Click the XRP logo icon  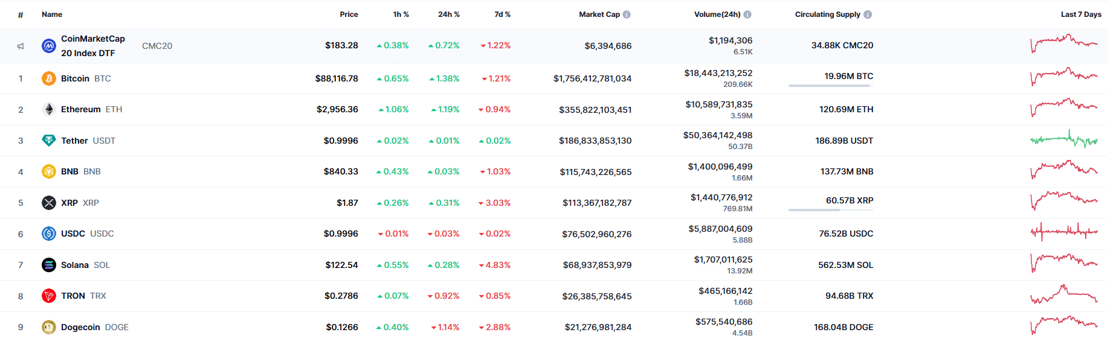[49, 203]
